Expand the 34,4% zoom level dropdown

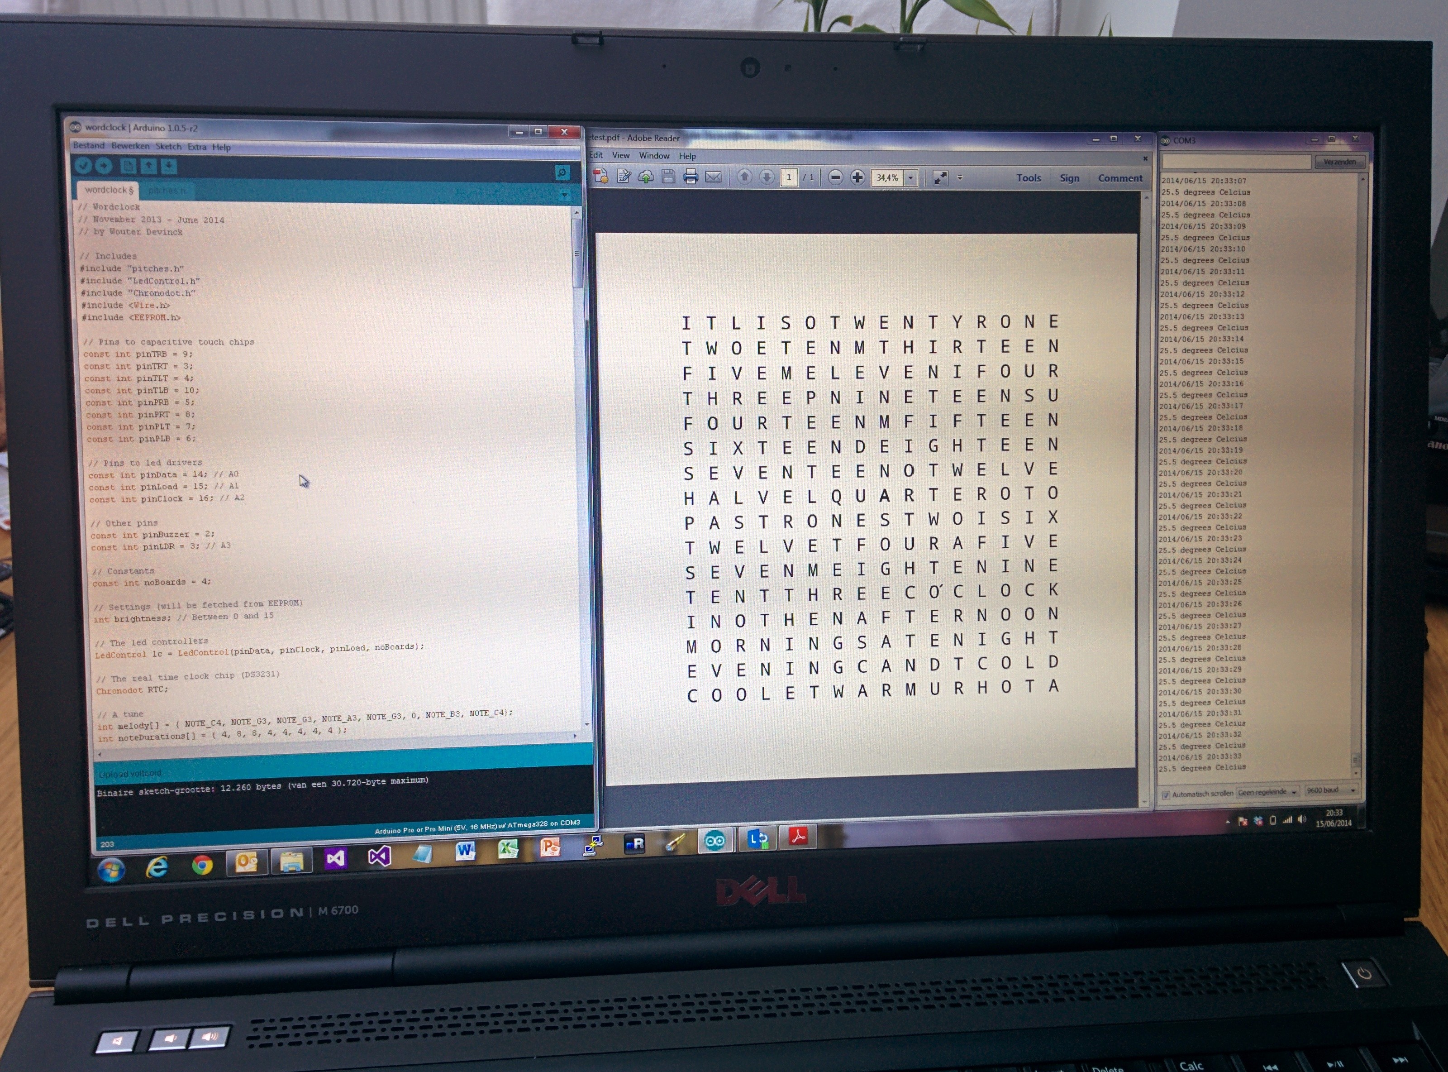(x=910, y=178)
